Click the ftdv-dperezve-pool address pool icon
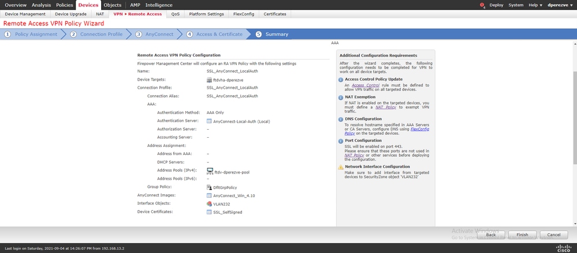The width and height of the screenshot is (577, 253). pyautogui.click(x=210, y=171)
